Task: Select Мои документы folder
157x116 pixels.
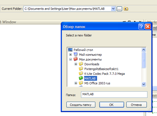Action: click(x=90, y=59)
